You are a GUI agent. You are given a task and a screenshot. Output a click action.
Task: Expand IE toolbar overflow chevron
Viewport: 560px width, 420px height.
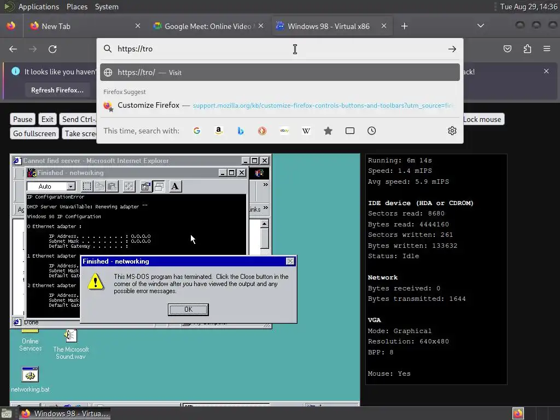pyautogui.click(x=265, y=185)
